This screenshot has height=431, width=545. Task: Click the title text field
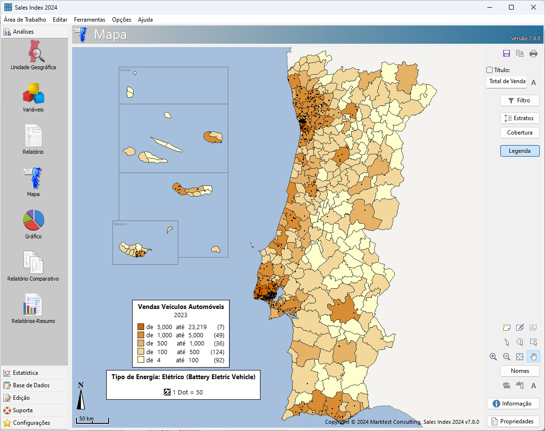click(507, 82)
